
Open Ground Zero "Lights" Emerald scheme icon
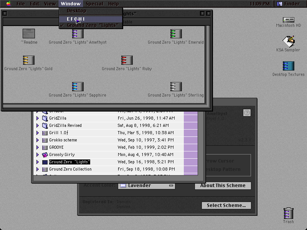pos(176,34)
